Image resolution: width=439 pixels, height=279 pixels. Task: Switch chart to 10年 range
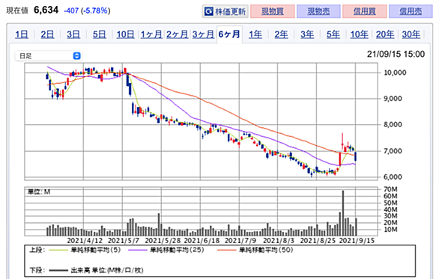[359, 34]
